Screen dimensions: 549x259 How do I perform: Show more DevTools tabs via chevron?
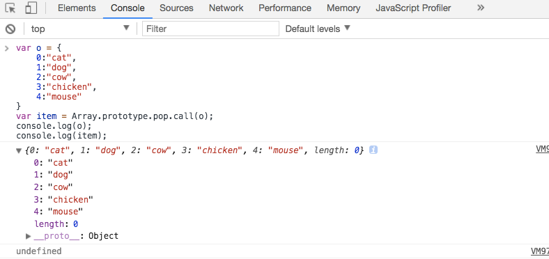click(481, 8)
